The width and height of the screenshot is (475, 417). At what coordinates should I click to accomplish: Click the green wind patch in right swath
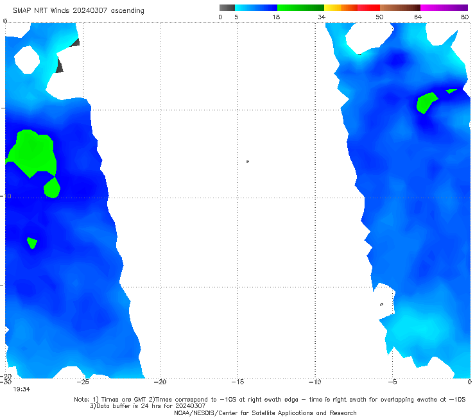[x=427, y=103]
